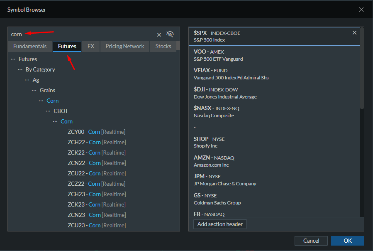373x251 pixels.
Task: Select the ZCN23 Corn contract
Action: pyautogui.click(x=97, y=215)
